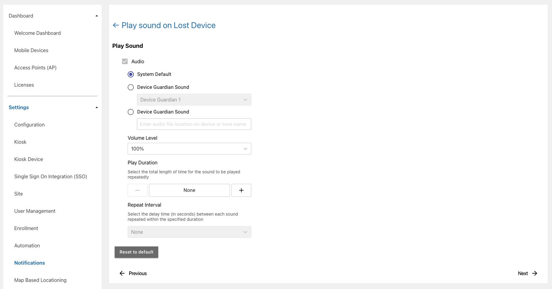Click the Play Duration value field
Image resolution: width=552 pixels, height=289 pixels.
coord(189,190)
